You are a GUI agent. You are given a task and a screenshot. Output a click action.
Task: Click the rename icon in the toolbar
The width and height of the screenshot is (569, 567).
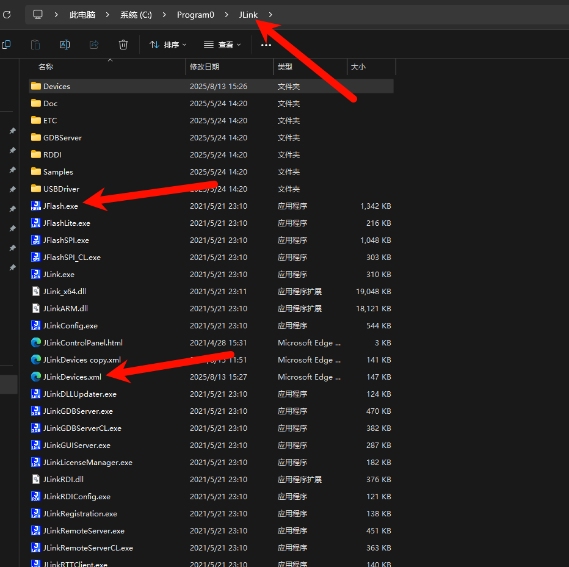click(x=65, y=45)
